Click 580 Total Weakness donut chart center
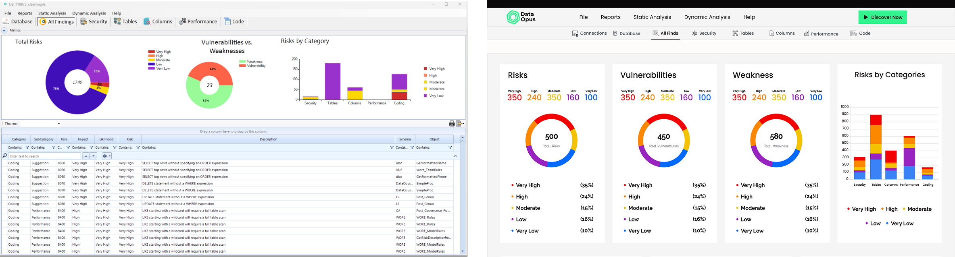 pos(776,140)
